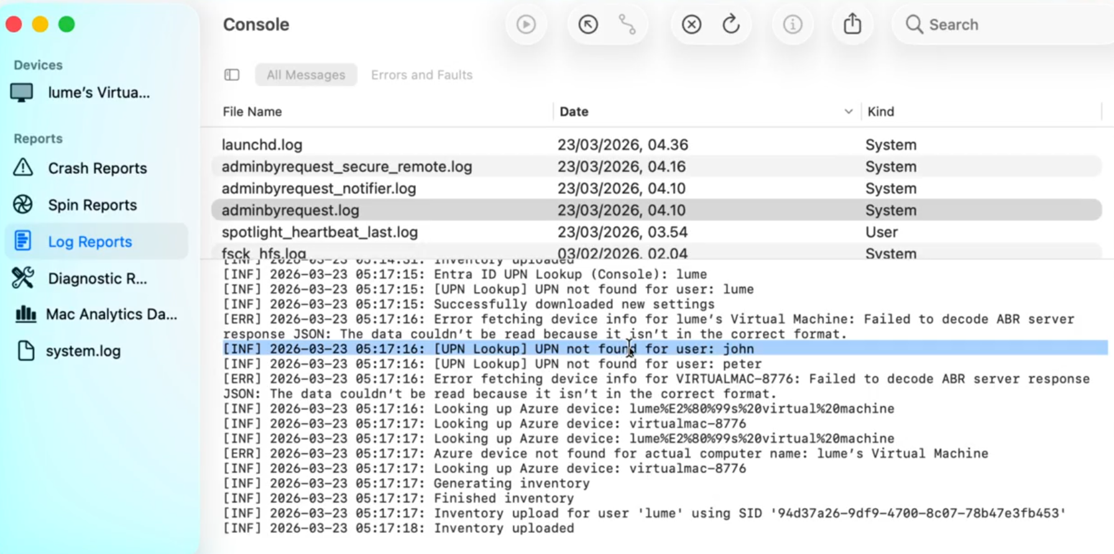The height and width of the screenshot is (554, 1114).
Task: Click the Inventory upload SID log line
Action: (x=645, y=513)
